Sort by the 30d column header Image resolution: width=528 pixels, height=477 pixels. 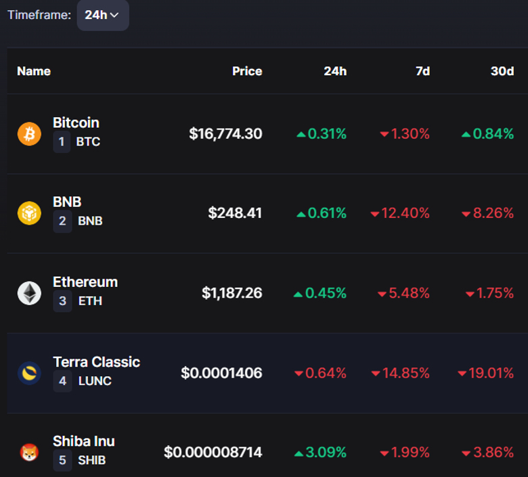tap(502, 71)
